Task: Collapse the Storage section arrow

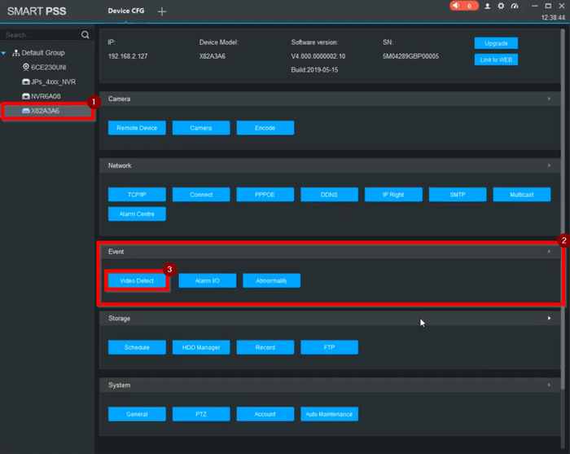Action: [550, 318]
